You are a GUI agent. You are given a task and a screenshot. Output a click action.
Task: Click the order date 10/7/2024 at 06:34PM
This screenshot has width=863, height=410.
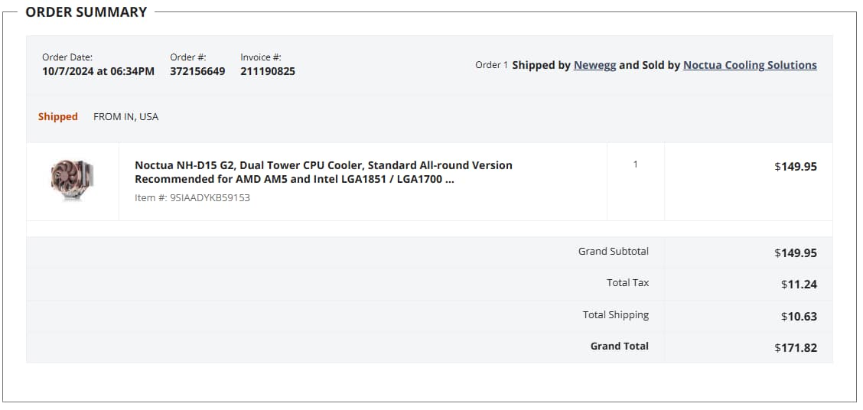pyautogui.click(x=99, y=71)
